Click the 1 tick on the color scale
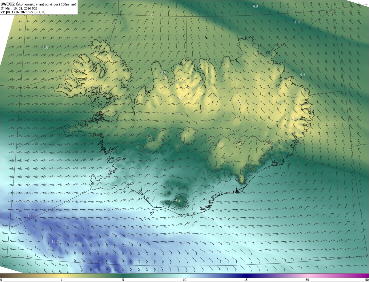 (62, 280)
